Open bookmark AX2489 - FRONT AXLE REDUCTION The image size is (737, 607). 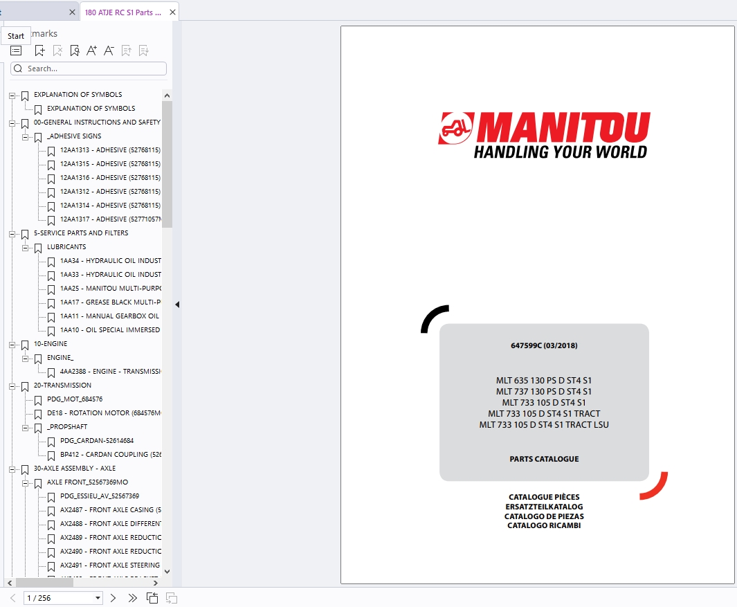click(x=110, y=537)
